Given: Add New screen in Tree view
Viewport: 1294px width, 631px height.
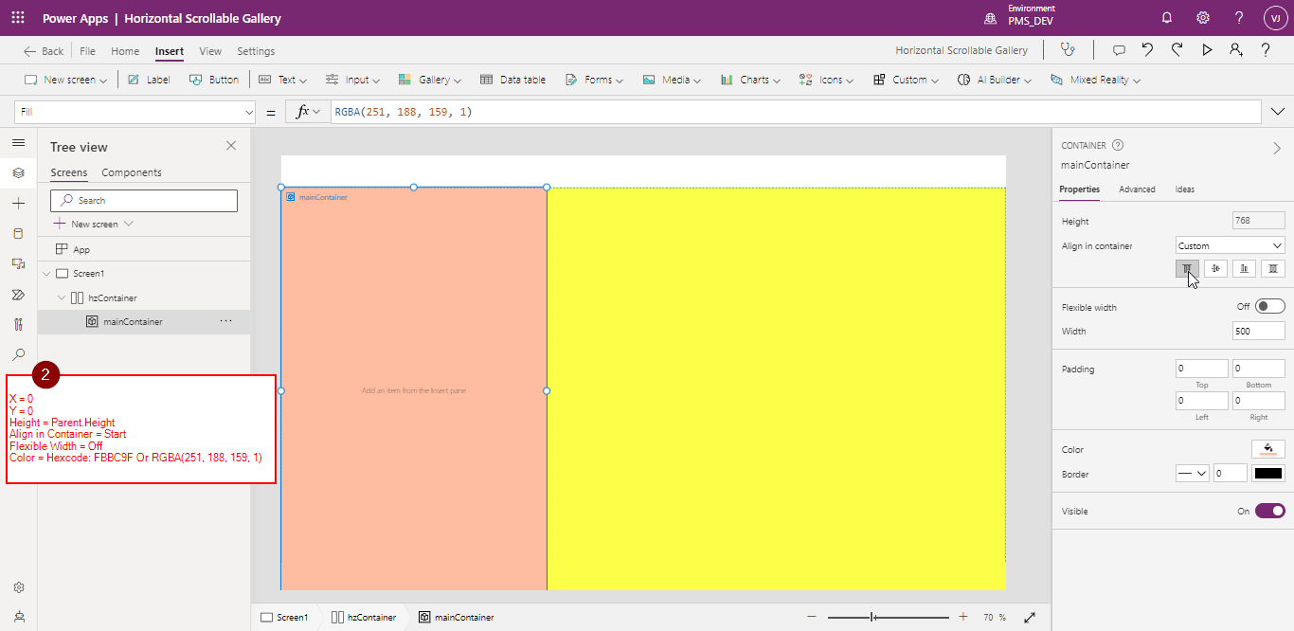Looking at the screenshot, I should click(93, 224).
